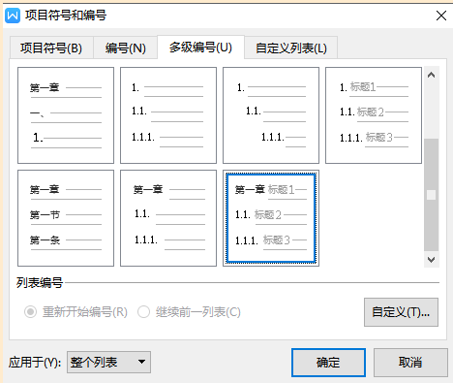Choose the 第一章 / 一、/ 1. numbering style
This screenshot has height=383, width=453.
[x=66, y=115]
